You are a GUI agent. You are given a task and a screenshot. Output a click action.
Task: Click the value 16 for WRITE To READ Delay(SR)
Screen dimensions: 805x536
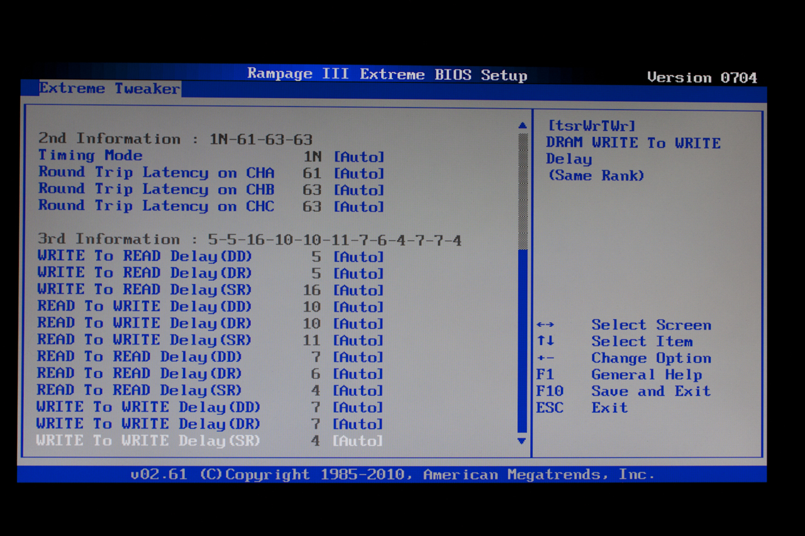click(312, 290)
